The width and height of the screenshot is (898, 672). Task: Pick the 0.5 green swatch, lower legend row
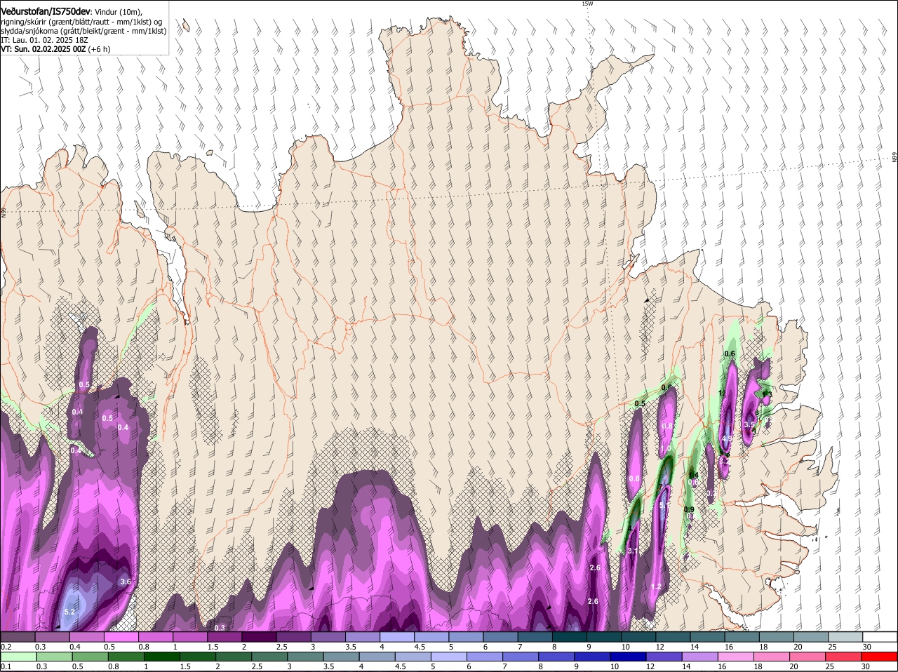89,657
